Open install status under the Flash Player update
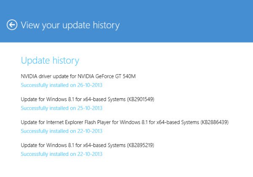This screenshot has height=177, width=253. click(62, 131)
